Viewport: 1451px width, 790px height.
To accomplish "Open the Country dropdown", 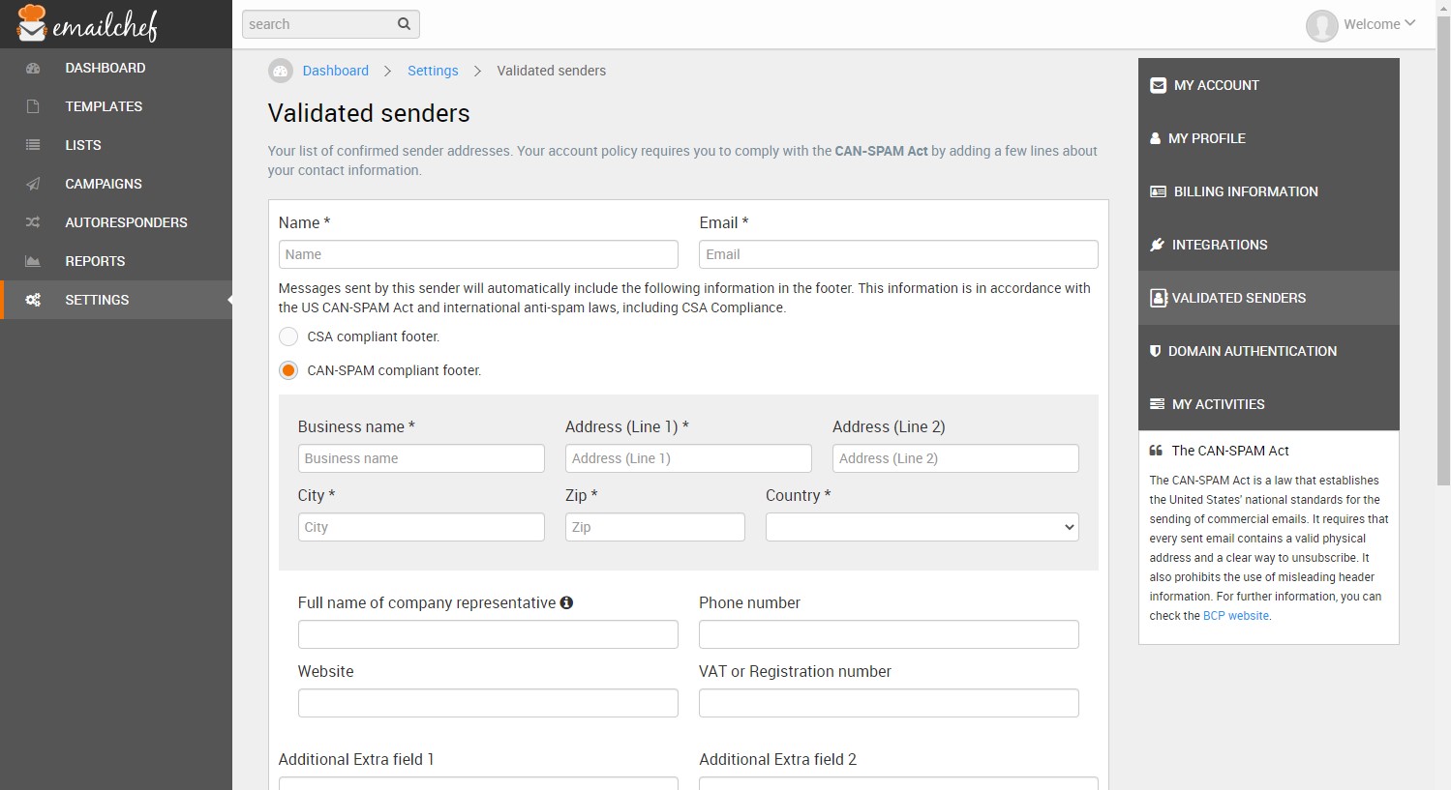I will (922, 527).
